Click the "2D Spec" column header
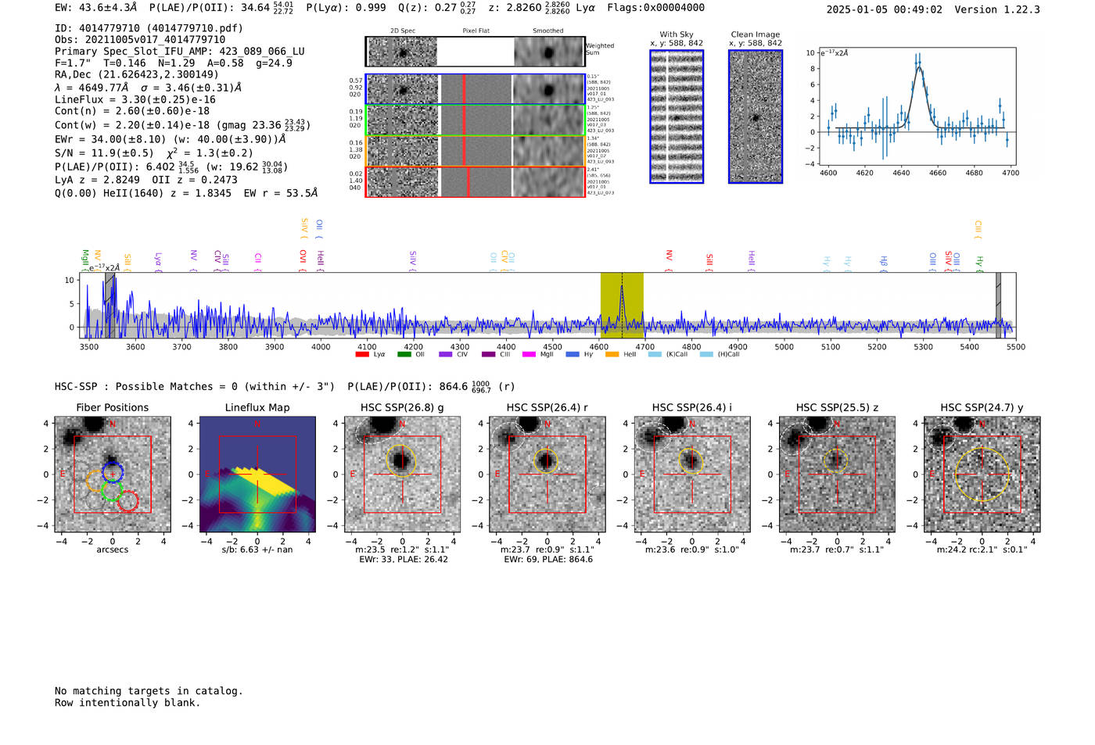The height and width of the screenshot is (745, 1095). click(403, 31)
